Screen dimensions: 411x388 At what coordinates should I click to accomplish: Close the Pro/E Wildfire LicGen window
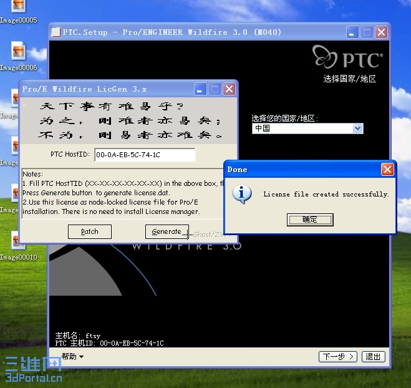tap(230, 89)
